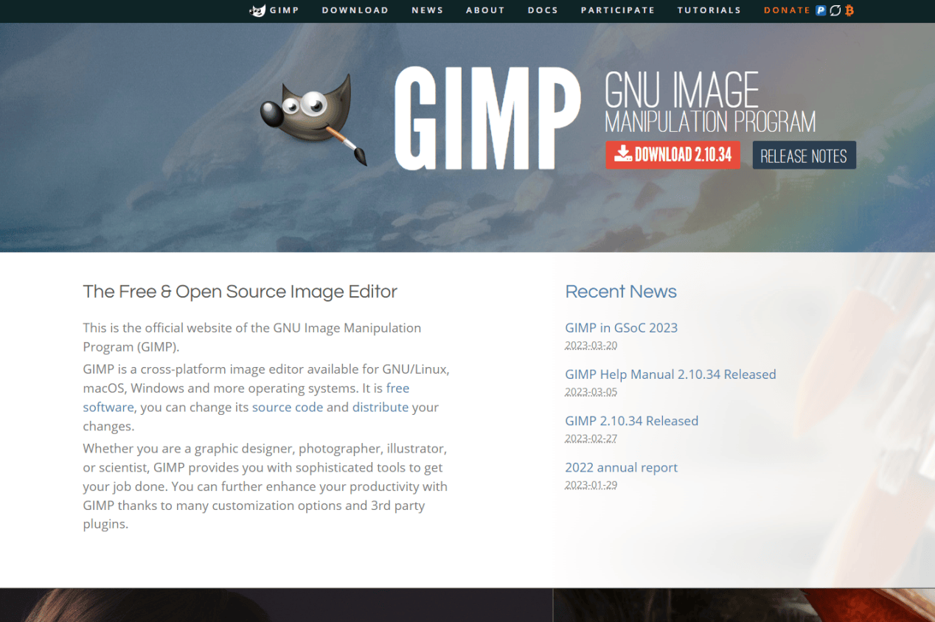Read the '2022 annual report' news item

[621, 467]
